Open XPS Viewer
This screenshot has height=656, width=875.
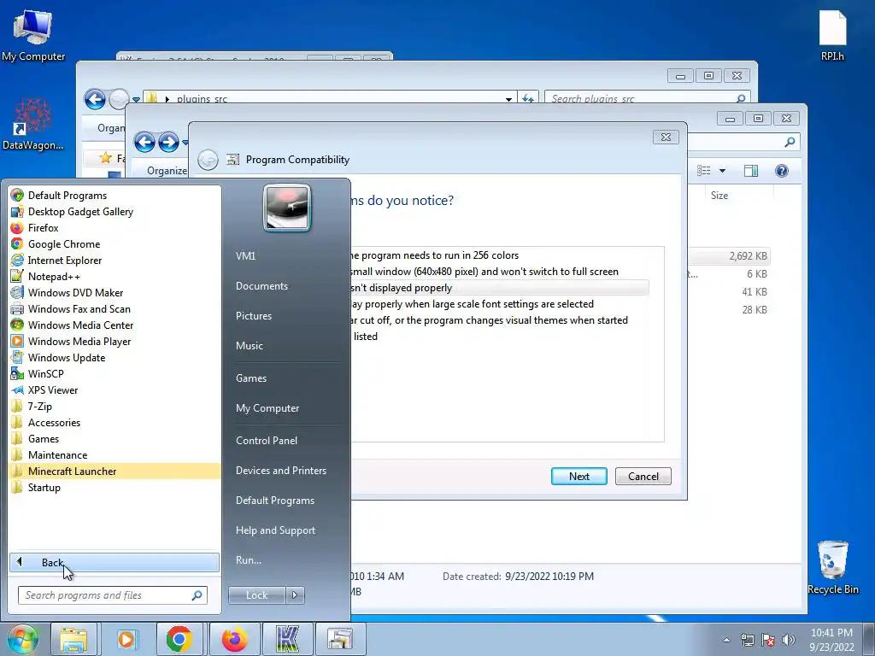point(53,389)
